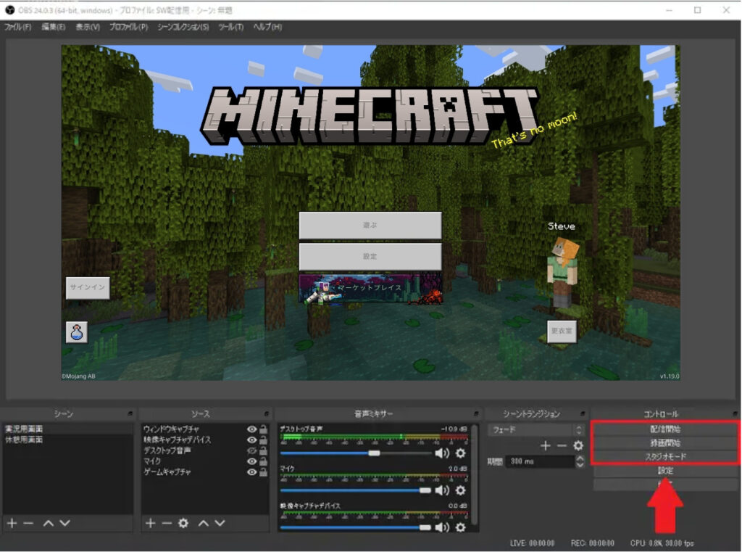
Task: Open the 編集 menu
Action: [54, 27]
